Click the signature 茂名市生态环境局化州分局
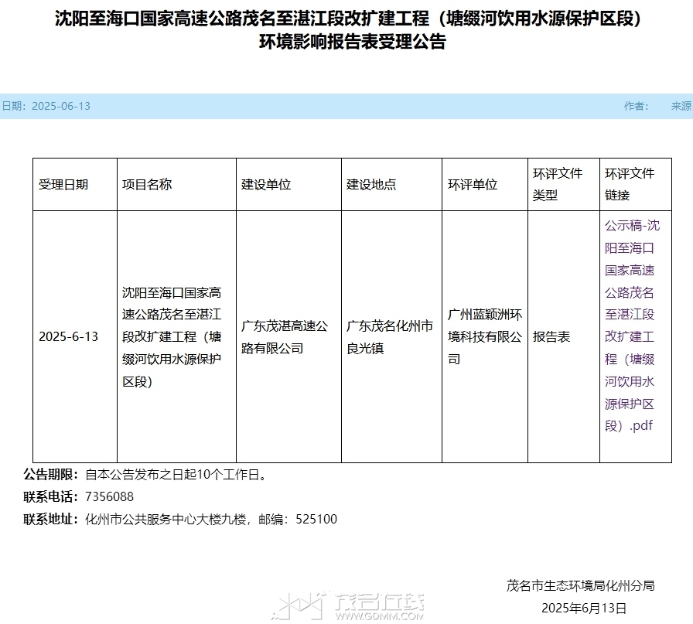Screen dimensions: 693x624 [x=580, y=585]
